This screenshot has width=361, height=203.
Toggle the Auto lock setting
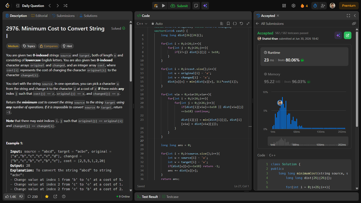tap(157, 23)
